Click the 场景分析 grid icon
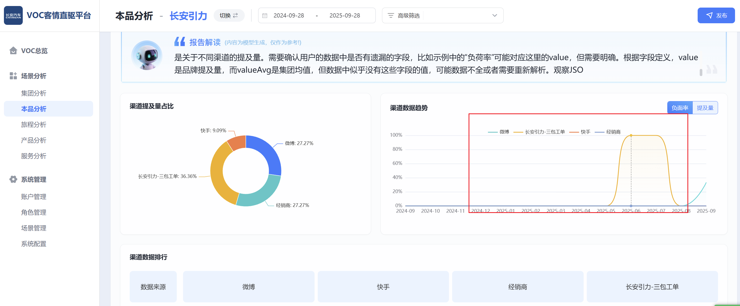 (x=13, y=76)
